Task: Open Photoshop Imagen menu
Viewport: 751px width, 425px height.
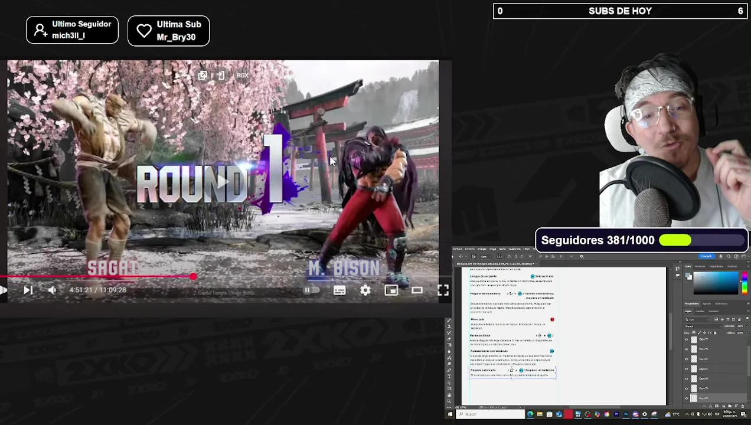Action: [482, 249]
